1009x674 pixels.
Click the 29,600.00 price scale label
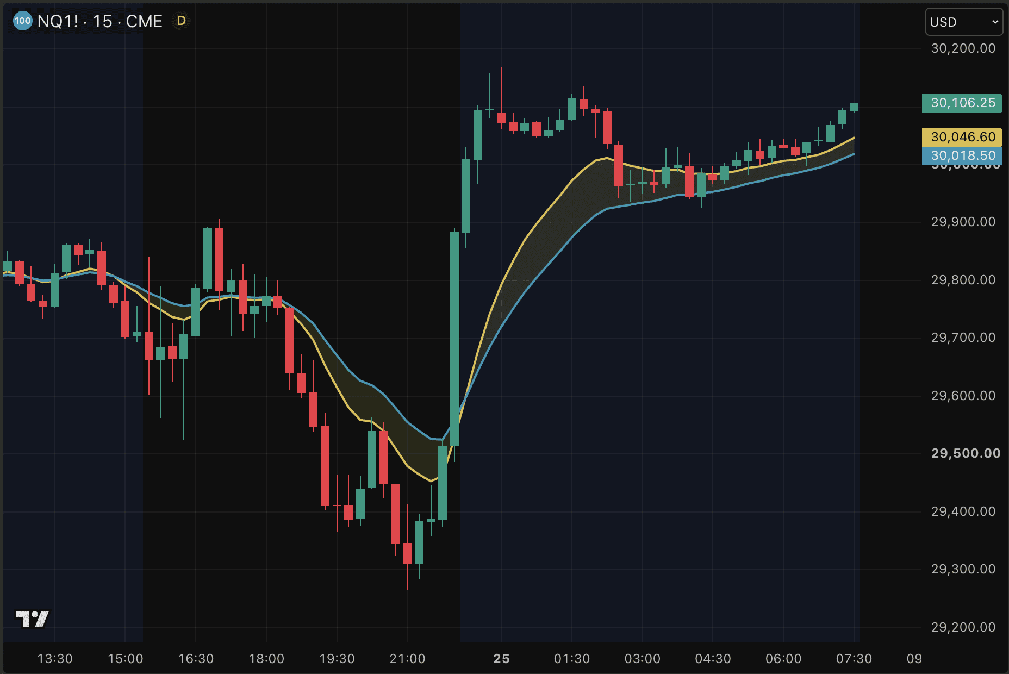point(963,396)
